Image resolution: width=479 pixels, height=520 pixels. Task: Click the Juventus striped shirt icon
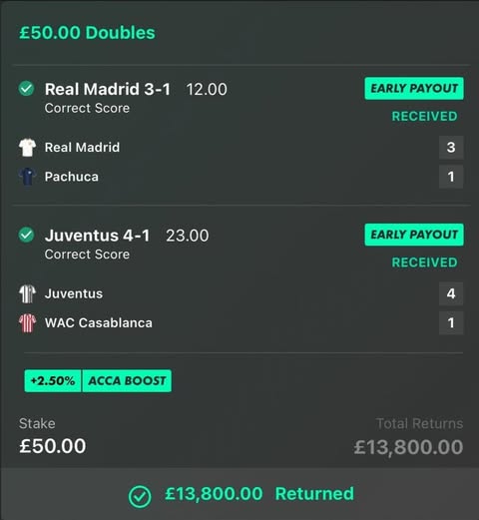(27, 293)
